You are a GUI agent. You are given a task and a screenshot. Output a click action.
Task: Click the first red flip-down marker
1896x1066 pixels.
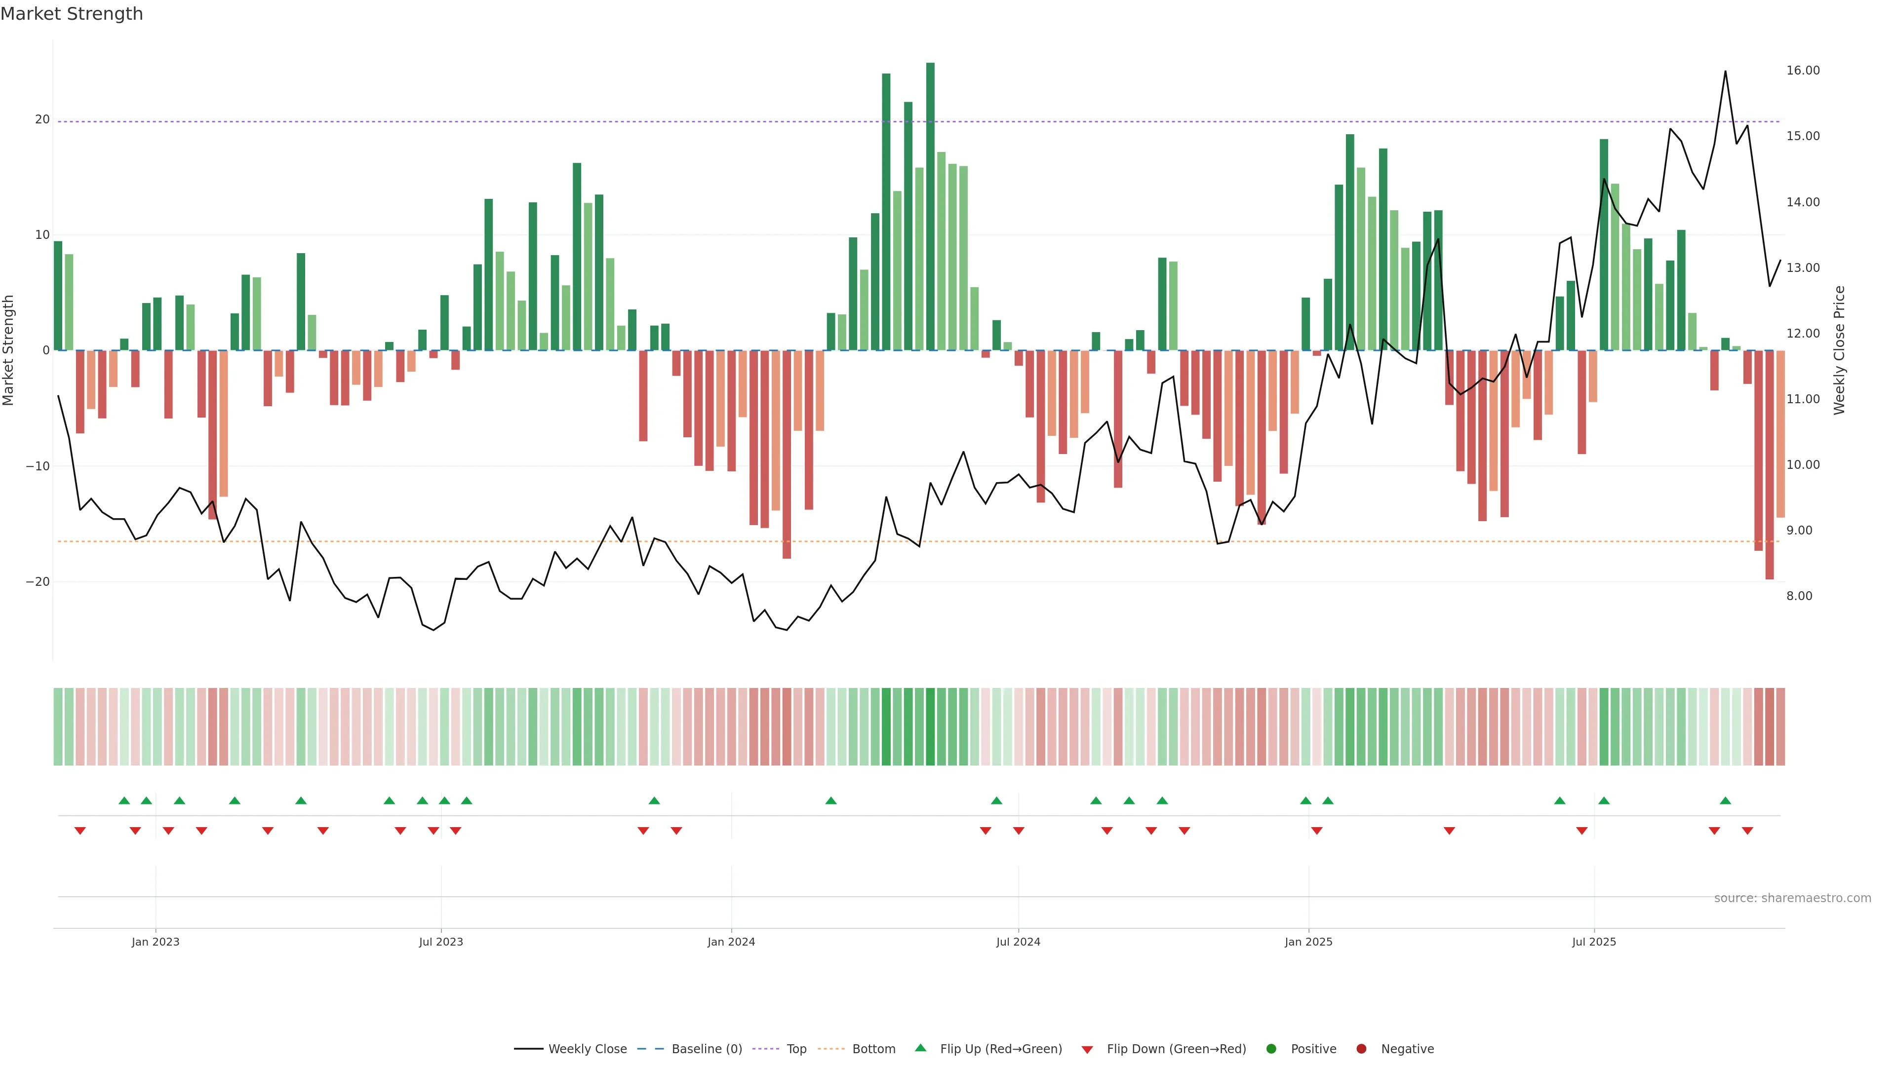80,831
